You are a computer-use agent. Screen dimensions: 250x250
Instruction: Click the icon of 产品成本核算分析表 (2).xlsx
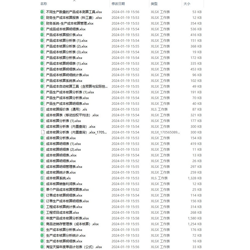tap(42, 46)
